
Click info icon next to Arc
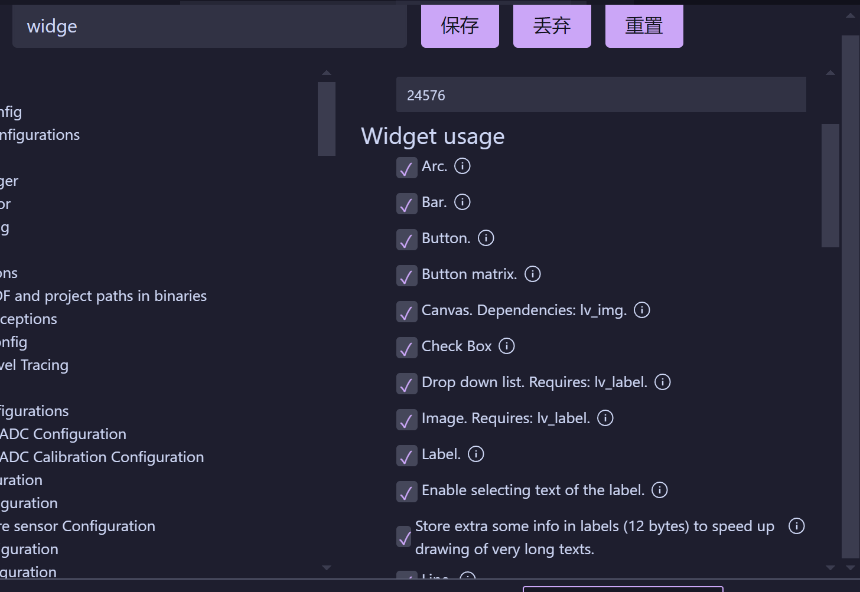(462, 166)
